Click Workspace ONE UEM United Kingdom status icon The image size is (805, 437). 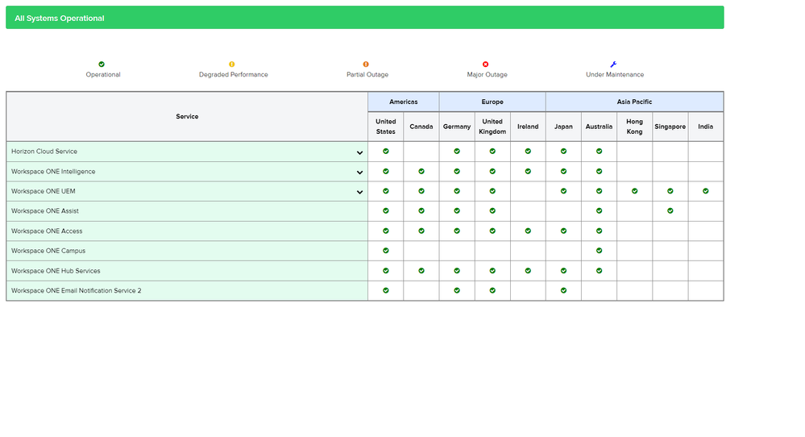coord(492,191)
